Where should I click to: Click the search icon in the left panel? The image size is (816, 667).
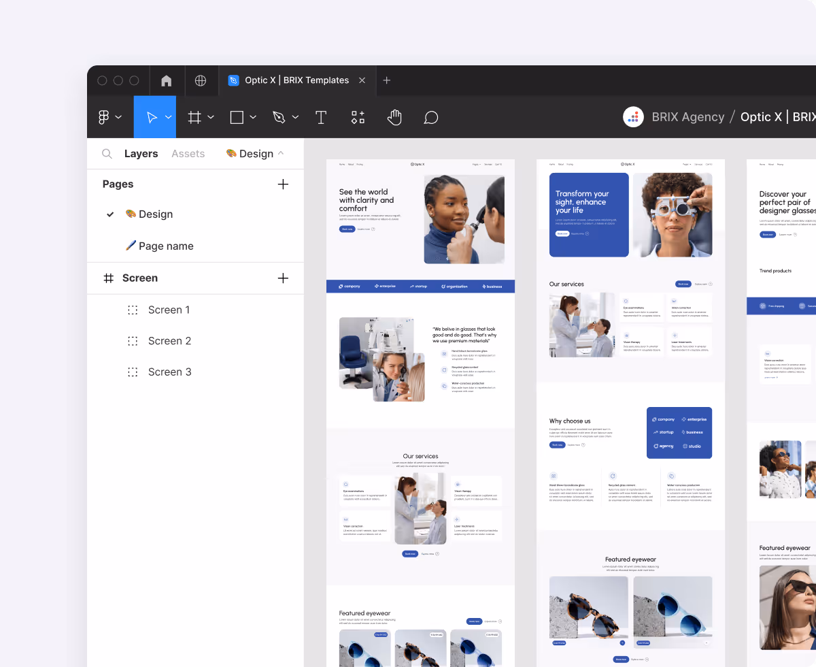pyautogui.click(x=107, y=153)
